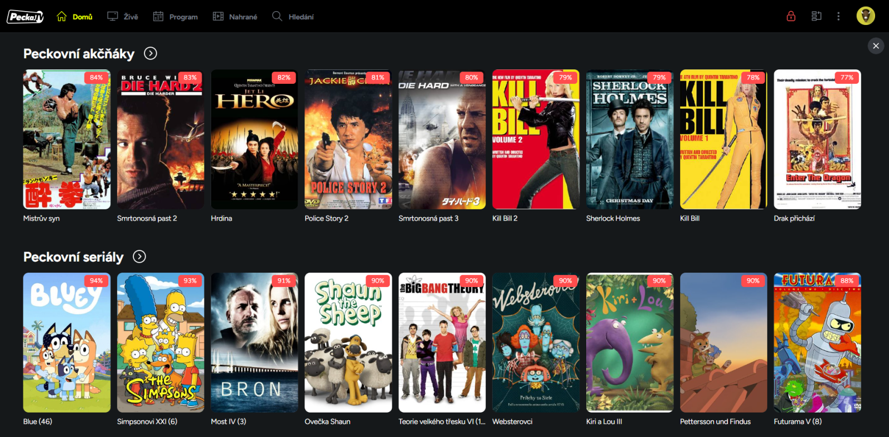Select the Kill Bill volume 1 poster
This screenshot has width=889, height=437.
tap(723, 139)
